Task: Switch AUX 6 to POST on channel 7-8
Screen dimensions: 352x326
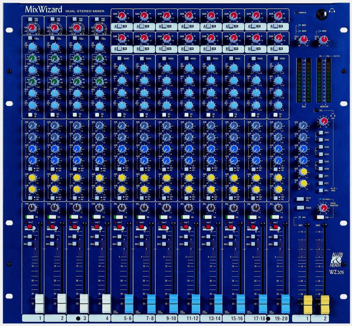Action: click(142, 198)
